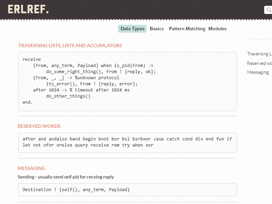272x204 pixels.
Task: Jump to Traversing Lists sidebar link
Action: [259, 54]
